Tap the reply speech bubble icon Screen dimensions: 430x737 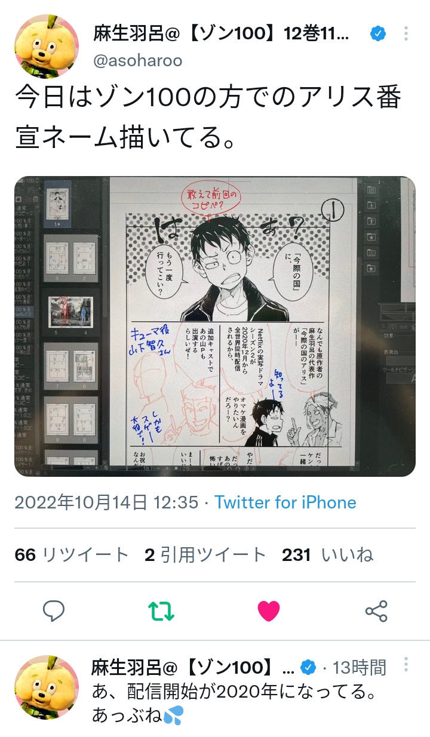click(x=54, y=610)
